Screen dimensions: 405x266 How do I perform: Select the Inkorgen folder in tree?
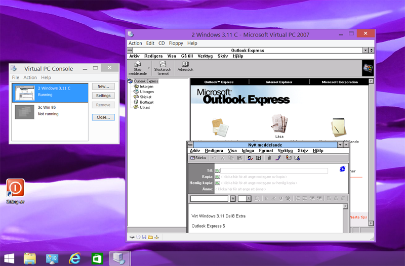(146, 86)
